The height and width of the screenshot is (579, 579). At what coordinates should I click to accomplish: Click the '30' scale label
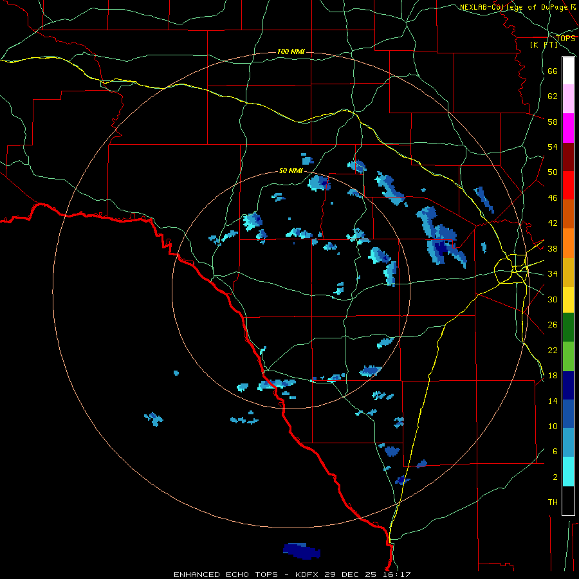coord(553,299)
